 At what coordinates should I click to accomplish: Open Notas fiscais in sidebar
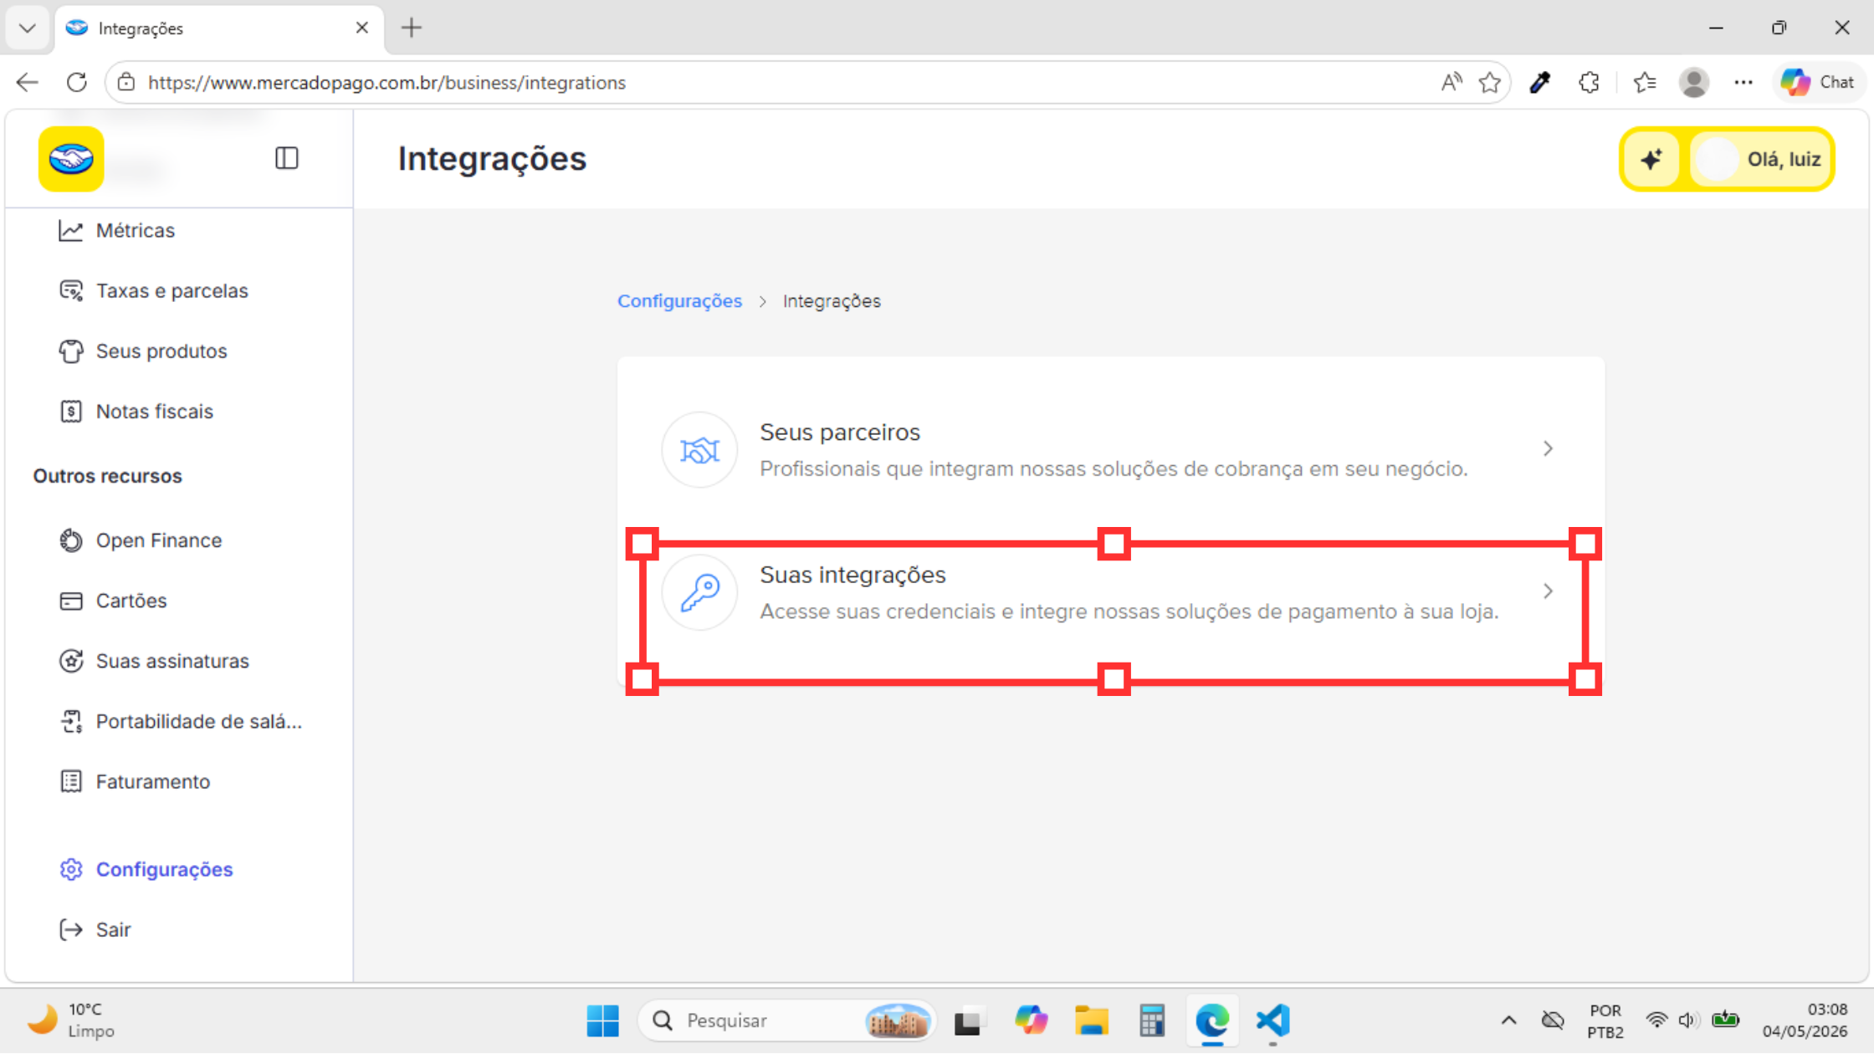[155, 412]
